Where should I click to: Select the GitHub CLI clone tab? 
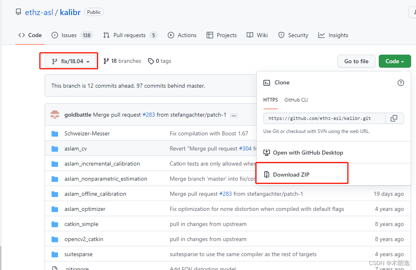(x=296, y=100)
